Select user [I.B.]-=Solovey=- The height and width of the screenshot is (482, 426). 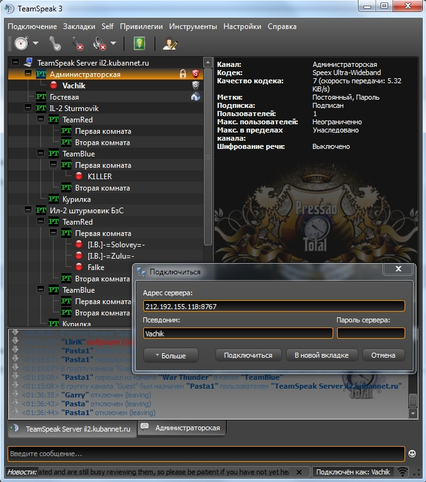116,245
